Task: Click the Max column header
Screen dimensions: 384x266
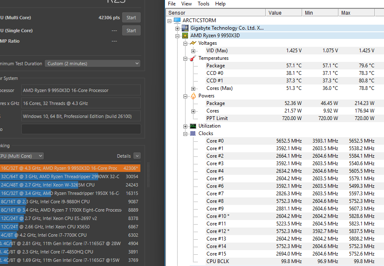Action: click(x=356, y=13)
